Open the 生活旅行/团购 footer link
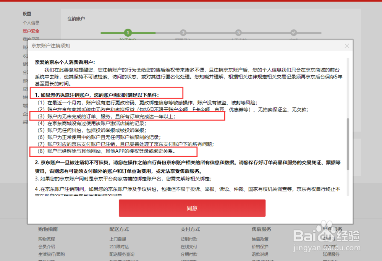Screen dimensions: 382x261 coord(52,254)
